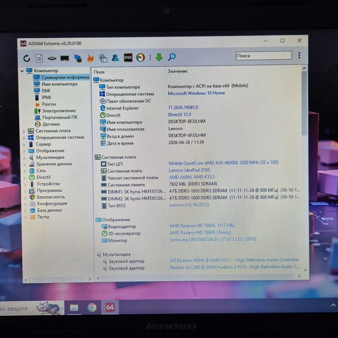Image resolution: width=338 pixels, height=338 pixels.
Task: Open the checklist settings toolbar icon
Action: (103, 58)
